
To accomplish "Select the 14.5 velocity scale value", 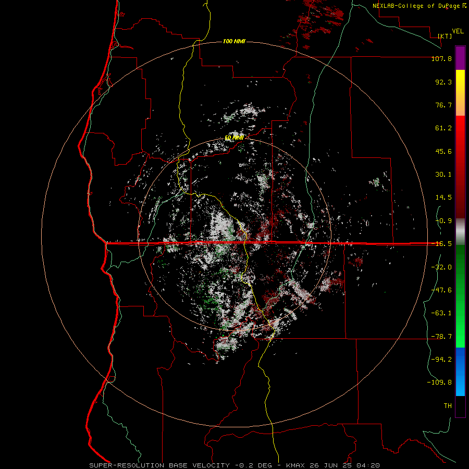I will click(443, 198).
